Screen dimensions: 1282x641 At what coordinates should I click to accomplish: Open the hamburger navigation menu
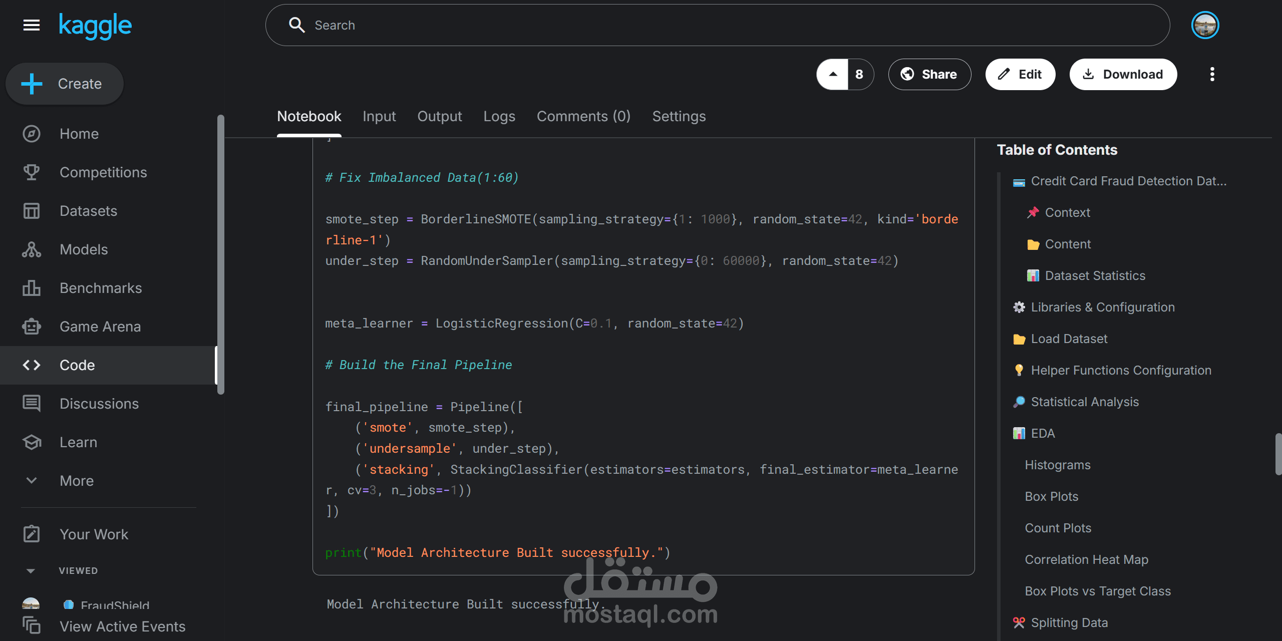[31, 25]
